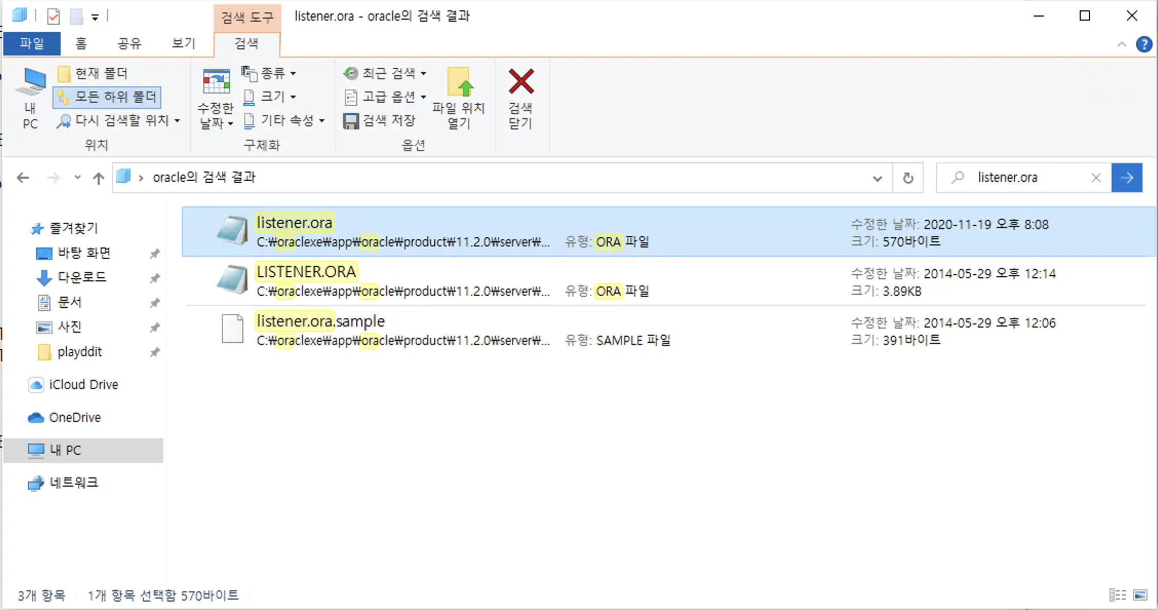Select the 현재 폴더 search option
Viewport: 1158px width, 610px height.
[x=93, y=73]
